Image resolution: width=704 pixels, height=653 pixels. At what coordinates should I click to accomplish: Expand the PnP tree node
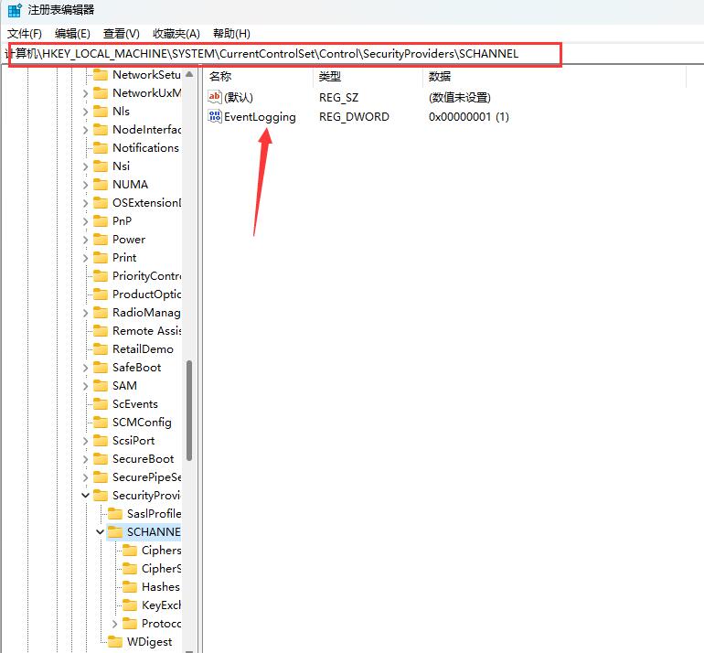(x=85, y=221)
